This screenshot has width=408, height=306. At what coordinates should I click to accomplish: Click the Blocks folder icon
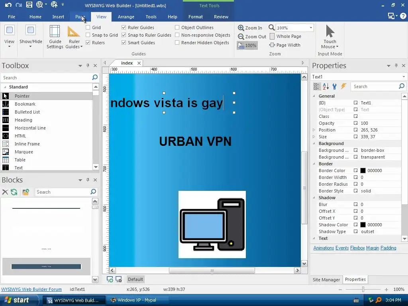point(26,192)
